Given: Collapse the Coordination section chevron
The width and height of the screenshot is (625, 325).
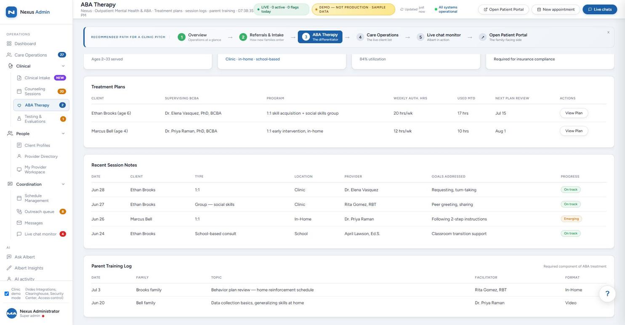Looking at the screenshot, I should [63, 184].
